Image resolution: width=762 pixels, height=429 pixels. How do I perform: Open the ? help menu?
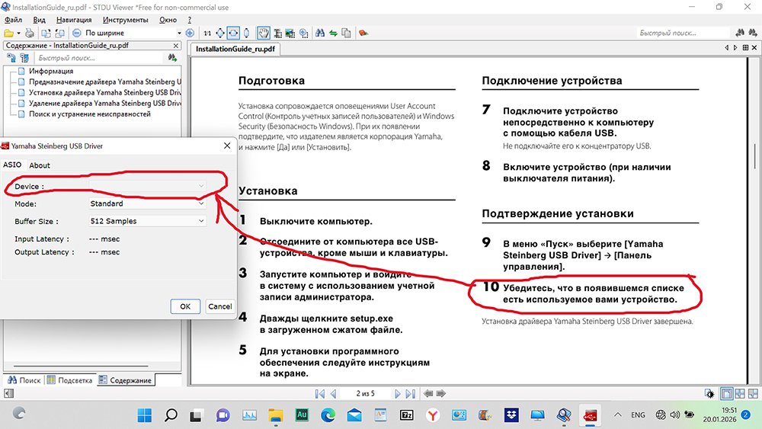pyautogui.click(x=190, y=20)
